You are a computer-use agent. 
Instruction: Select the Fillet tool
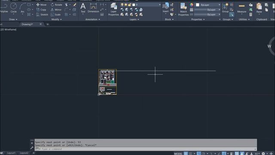point(67,9)
